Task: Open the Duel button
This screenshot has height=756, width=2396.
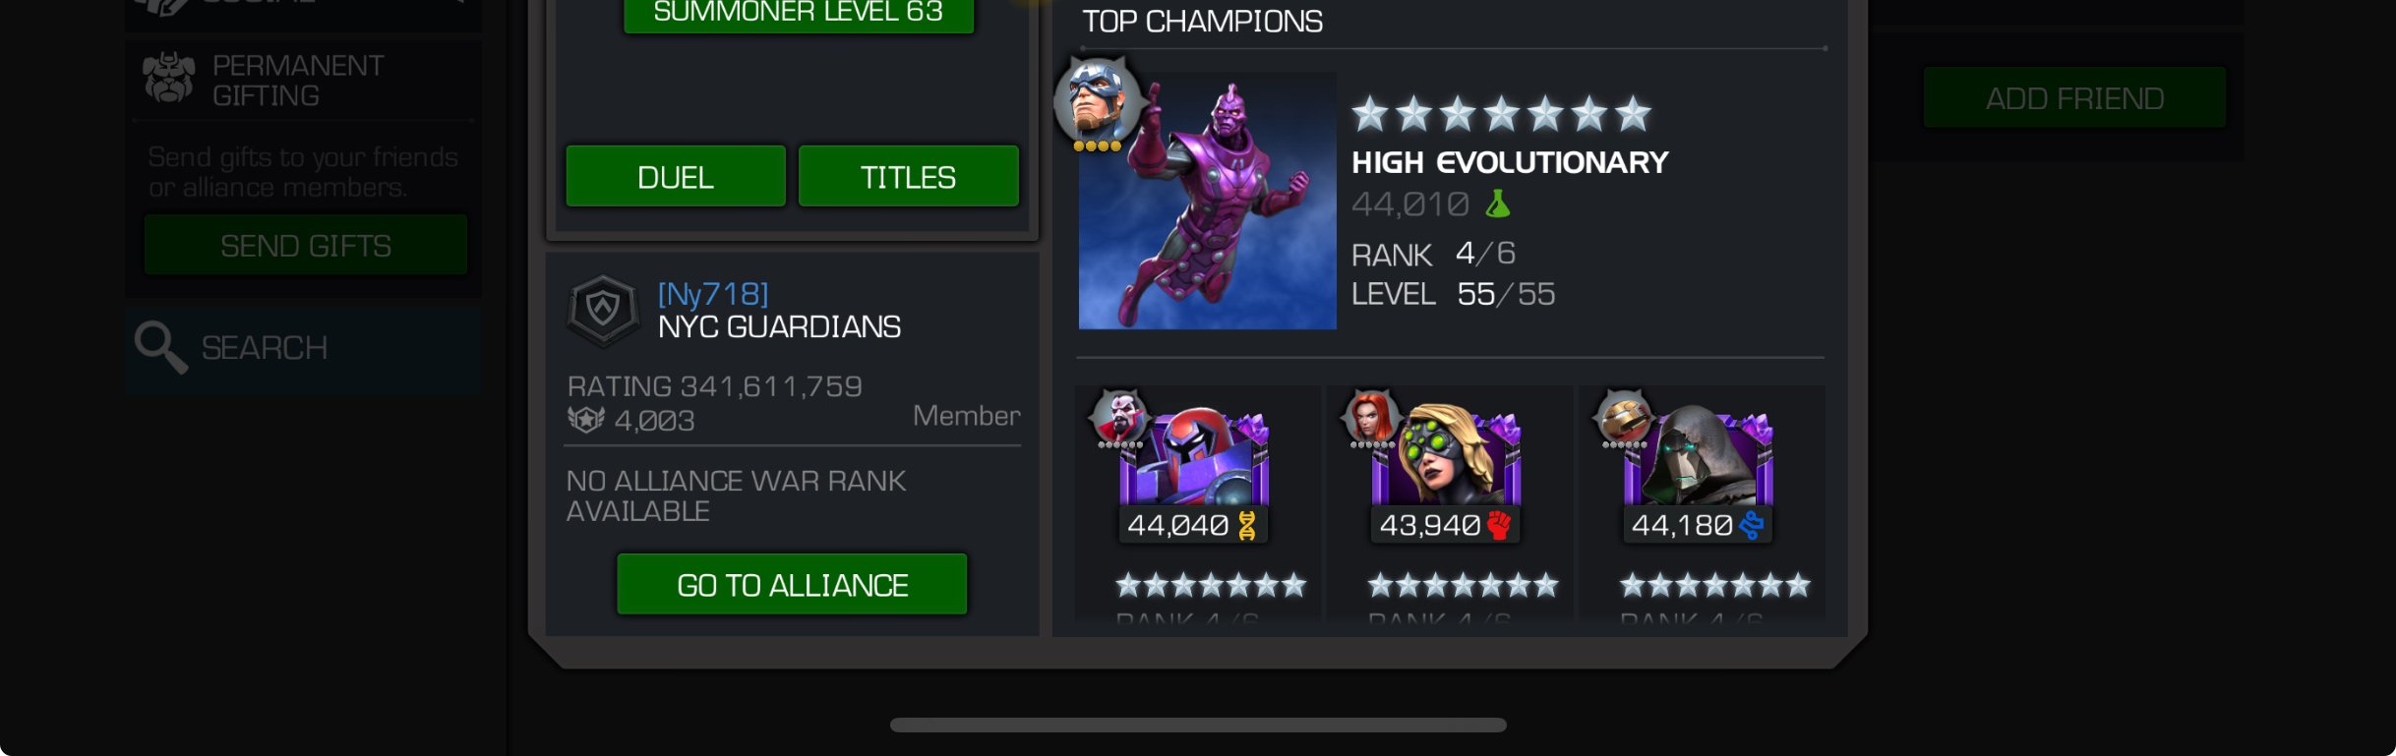Action: [676, 177]
